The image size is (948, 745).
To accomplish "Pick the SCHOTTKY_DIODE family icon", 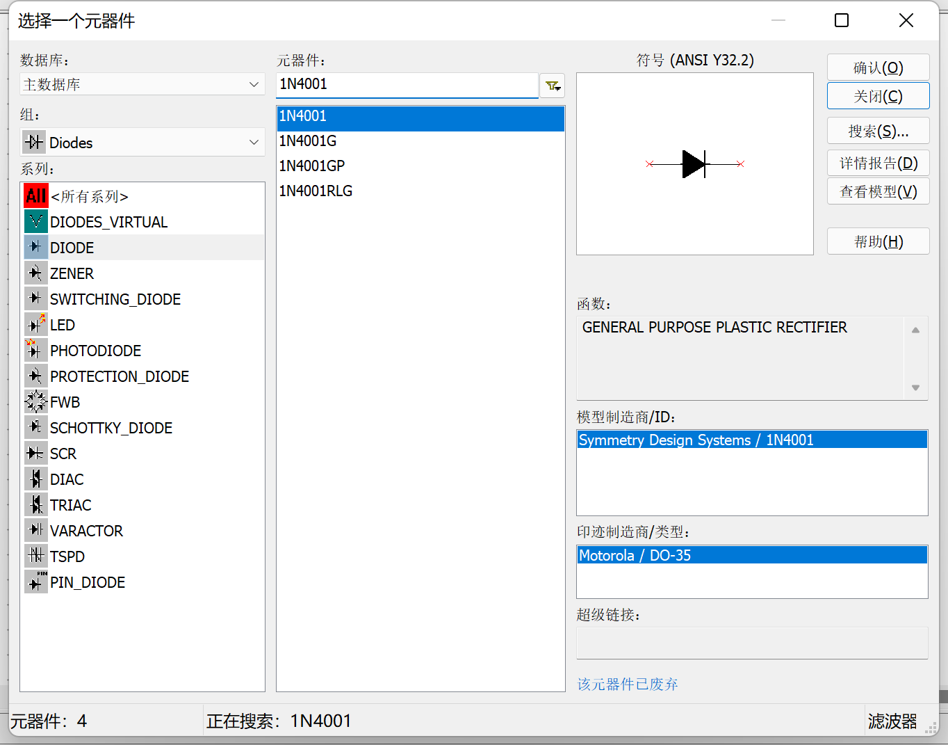I will [36, 428].
